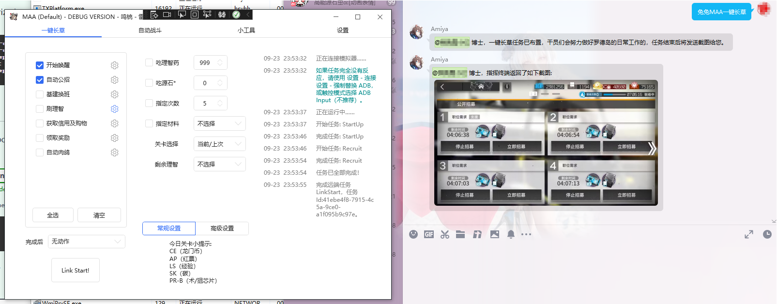Click the folder send-file icon in chat
This screenshot has width=777, height=304.
point(460,234)
